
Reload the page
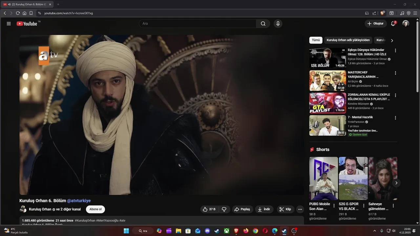pyautogui.click(x=18, y=13)
